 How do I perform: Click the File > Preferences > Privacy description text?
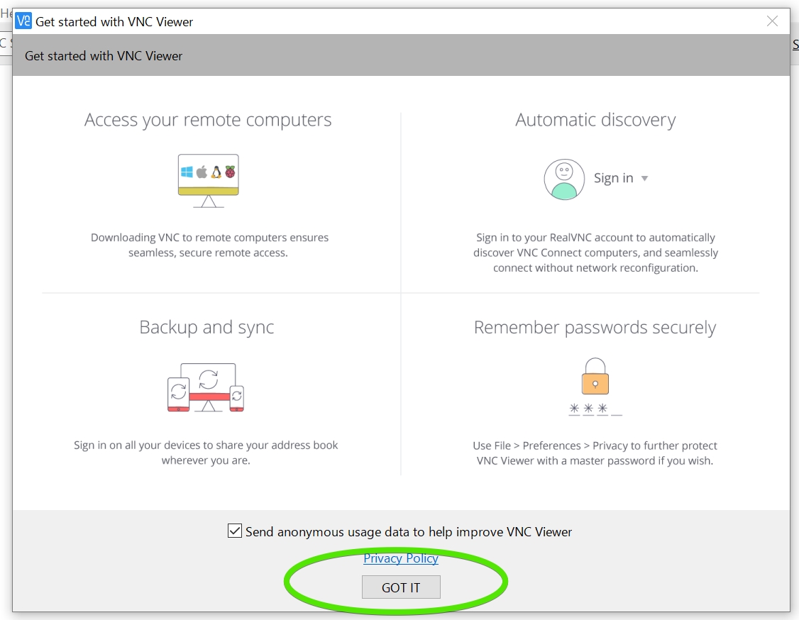pyautogui.click(x=595, y=453)
